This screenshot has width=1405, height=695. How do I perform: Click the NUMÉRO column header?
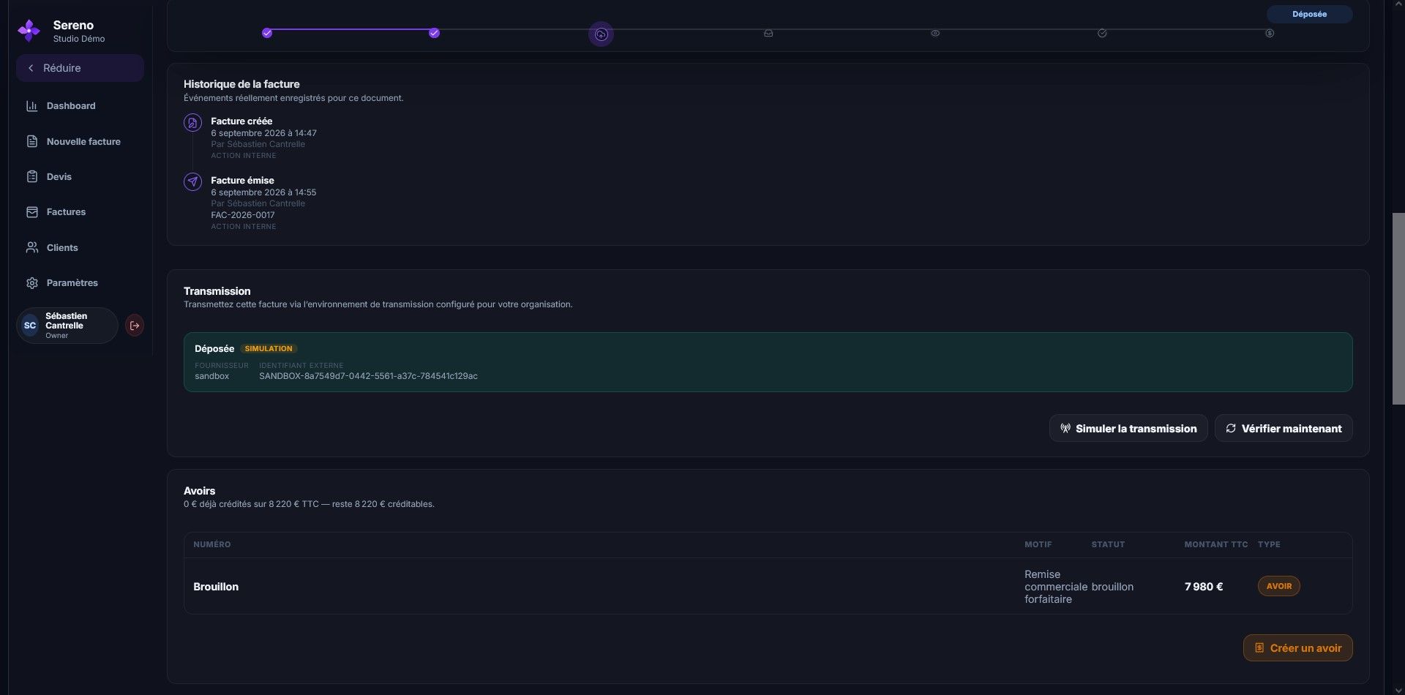coord(212,544)
